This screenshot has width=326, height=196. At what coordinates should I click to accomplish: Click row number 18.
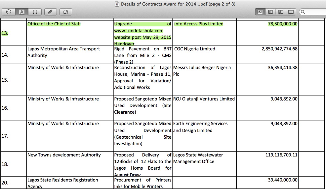point(5,164)
